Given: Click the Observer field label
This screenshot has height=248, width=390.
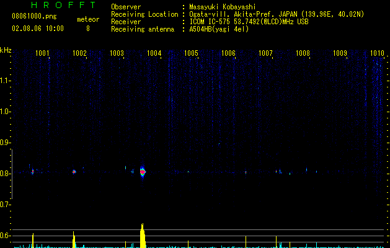Looking at the screenshot, I should pos(126,7).
